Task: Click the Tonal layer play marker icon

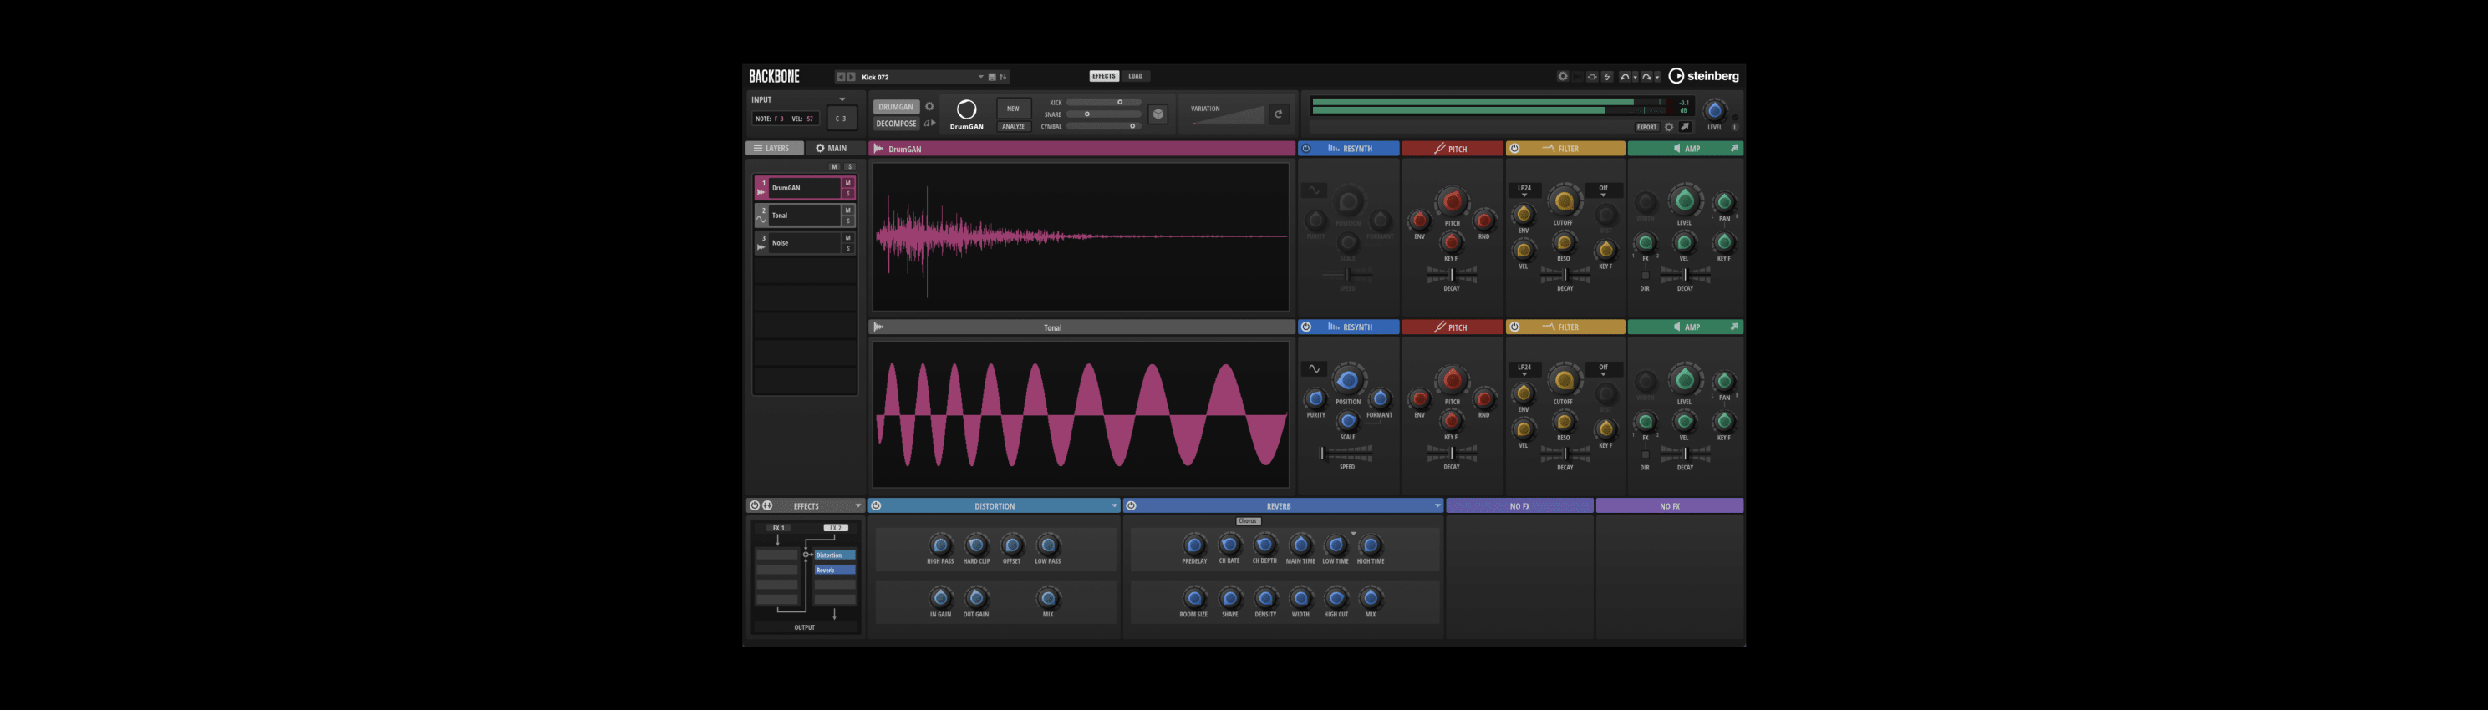Action: coord(878,327)
